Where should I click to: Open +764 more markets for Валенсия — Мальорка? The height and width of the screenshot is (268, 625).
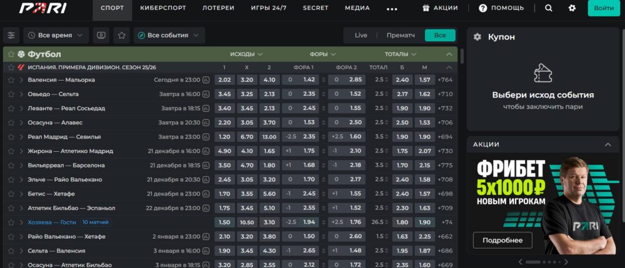coord(445,79)
